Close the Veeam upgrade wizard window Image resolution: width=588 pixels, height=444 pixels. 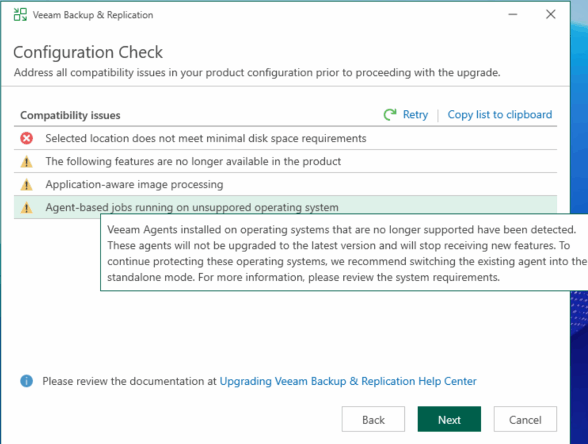point(550,15)
